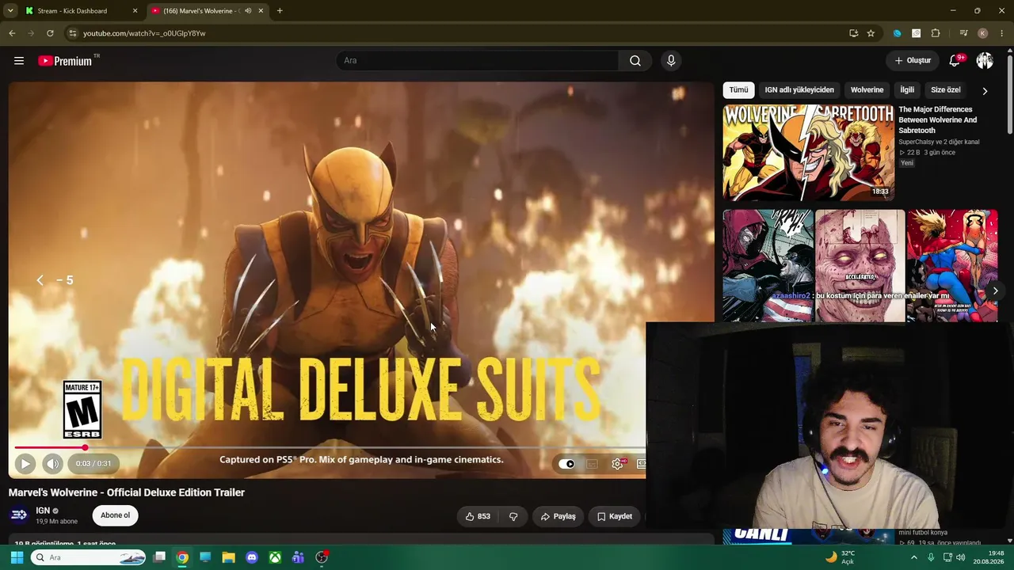Screen dimensions: 1014x570
Task: Advance the Shorts shelf with next arrow
Action: [995, 291]
